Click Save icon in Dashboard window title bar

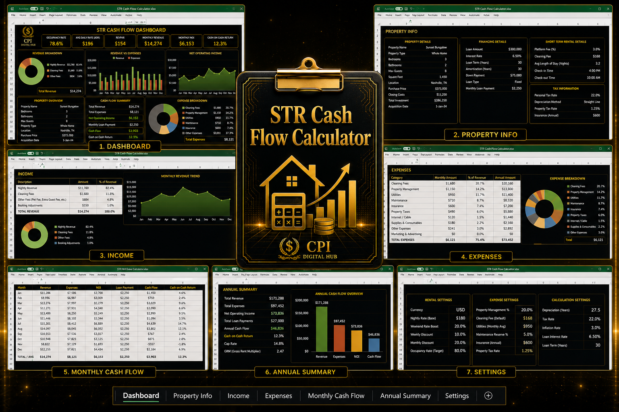coord(42,8)
